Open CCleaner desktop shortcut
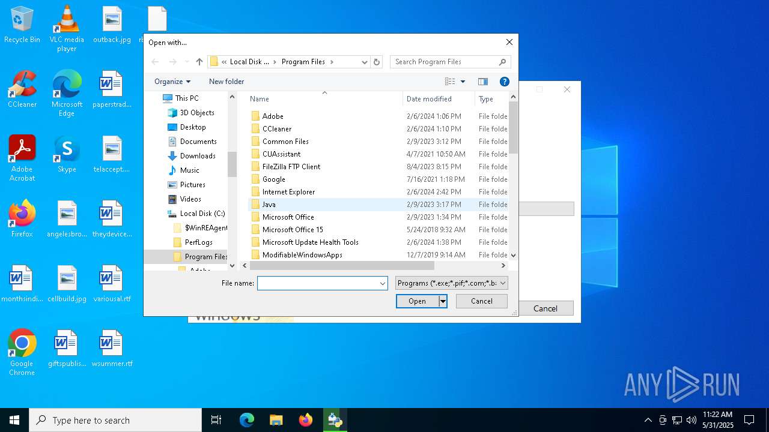This screenshot has height=432, width=769. pyautogui.click(x=22, y=89)
